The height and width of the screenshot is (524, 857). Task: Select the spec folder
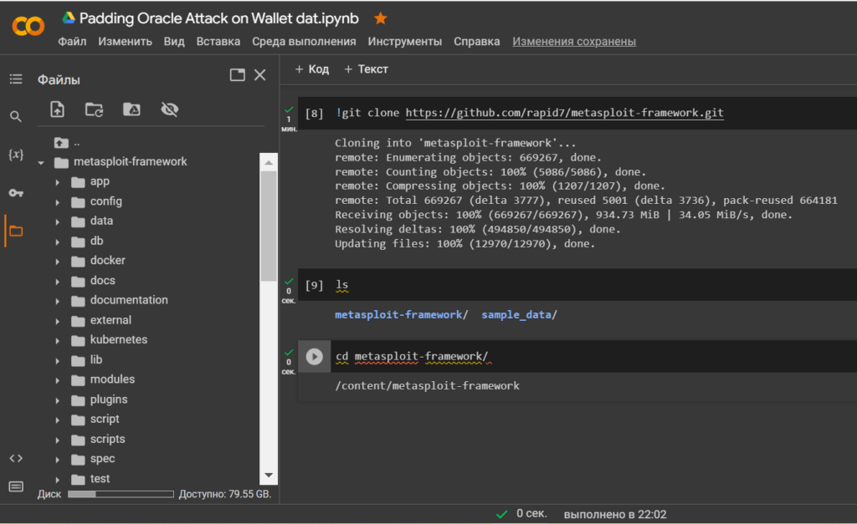[102, 459]
